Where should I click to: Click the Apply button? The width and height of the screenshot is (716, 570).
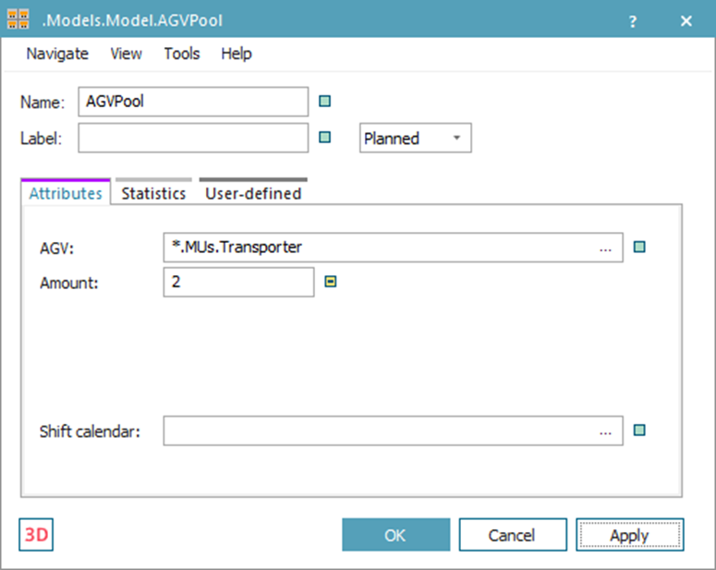629,535
